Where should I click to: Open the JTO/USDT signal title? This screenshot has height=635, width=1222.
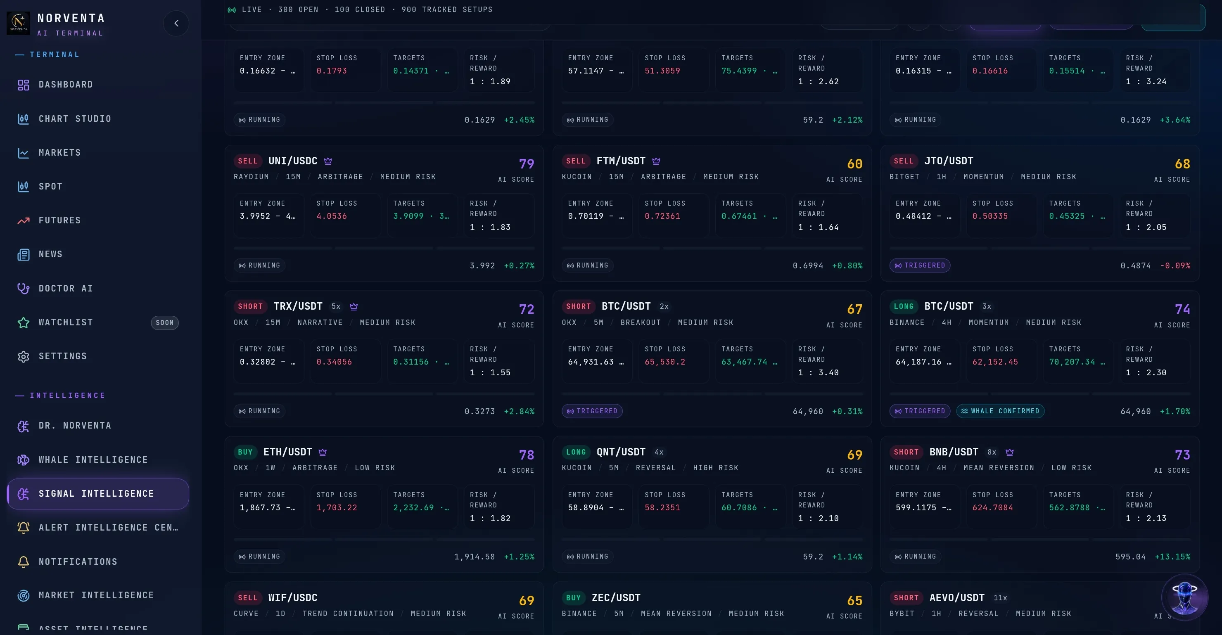949,161
